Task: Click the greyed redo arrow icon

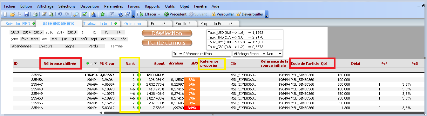Action: coord(67,14)
